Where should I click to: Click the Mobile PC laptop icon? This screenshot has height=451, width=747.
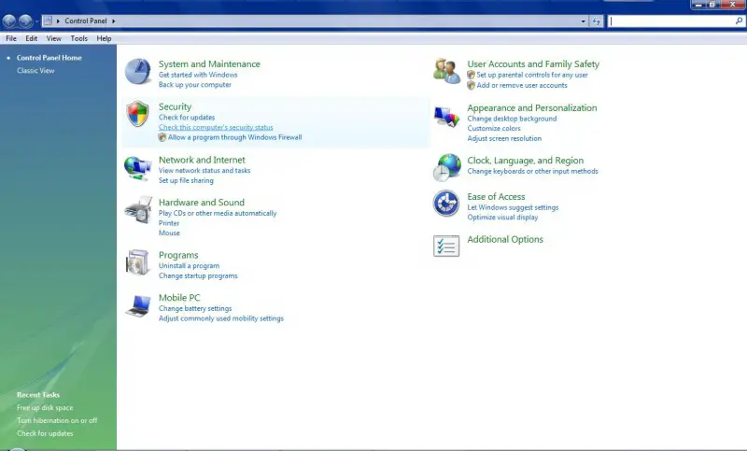[x=138, y=305]
